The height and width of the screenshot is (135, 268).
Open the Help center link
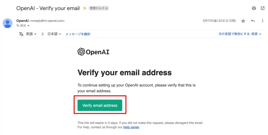click(x=131, y=127)
